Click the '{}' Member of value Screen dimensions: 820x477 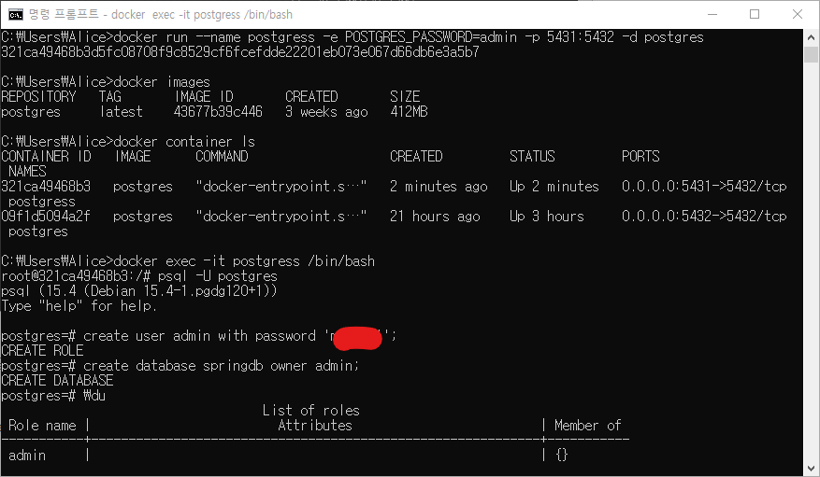[562, 456]
